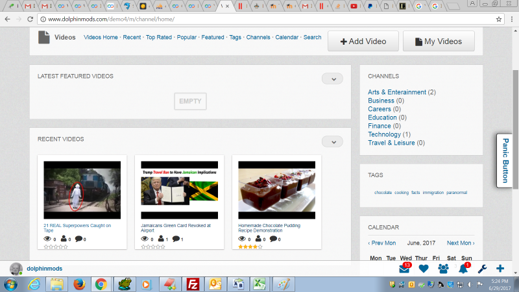This screenshot has height=292, width=519.
Task: Open the Tags menu item
Action: (x=235, y=38)
